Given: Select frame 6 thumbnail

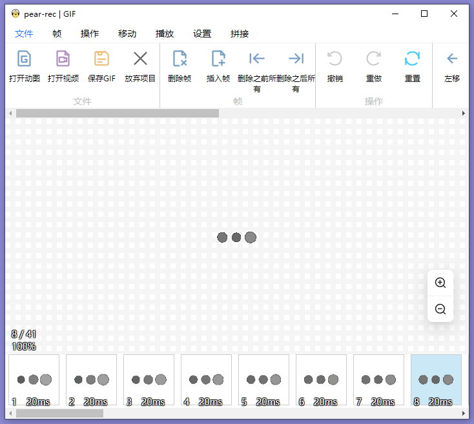Looking at the screenshot, I should coord(321,380).
